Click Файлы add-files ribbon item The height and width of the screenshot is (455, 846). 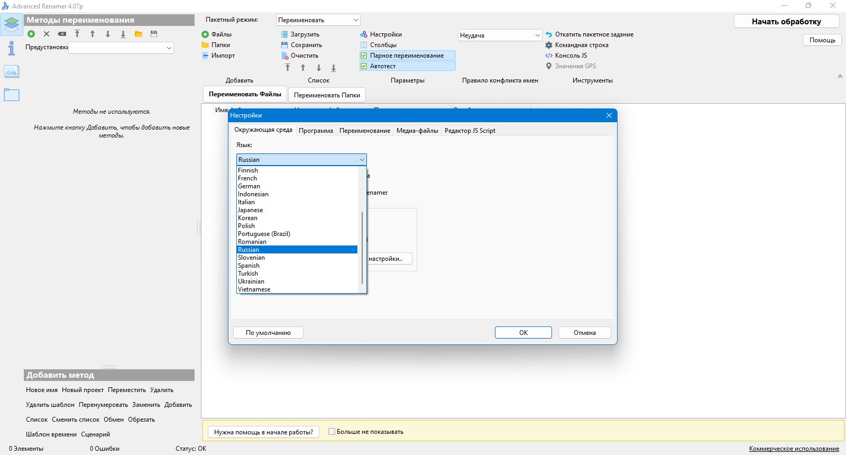(217, 34)
